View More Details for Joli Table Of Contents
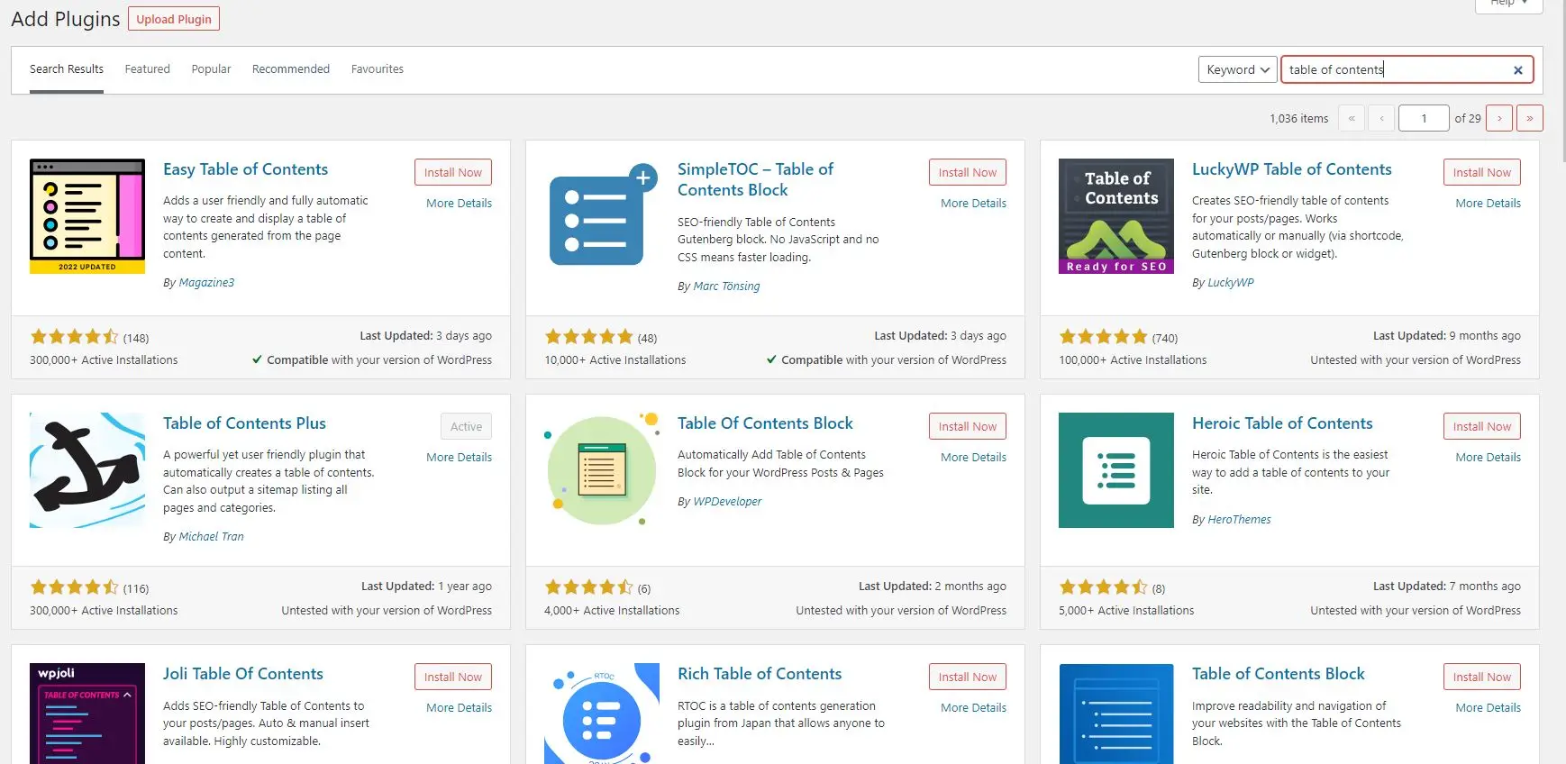This screenshot has width=1566, height=764. click(460, 708)
